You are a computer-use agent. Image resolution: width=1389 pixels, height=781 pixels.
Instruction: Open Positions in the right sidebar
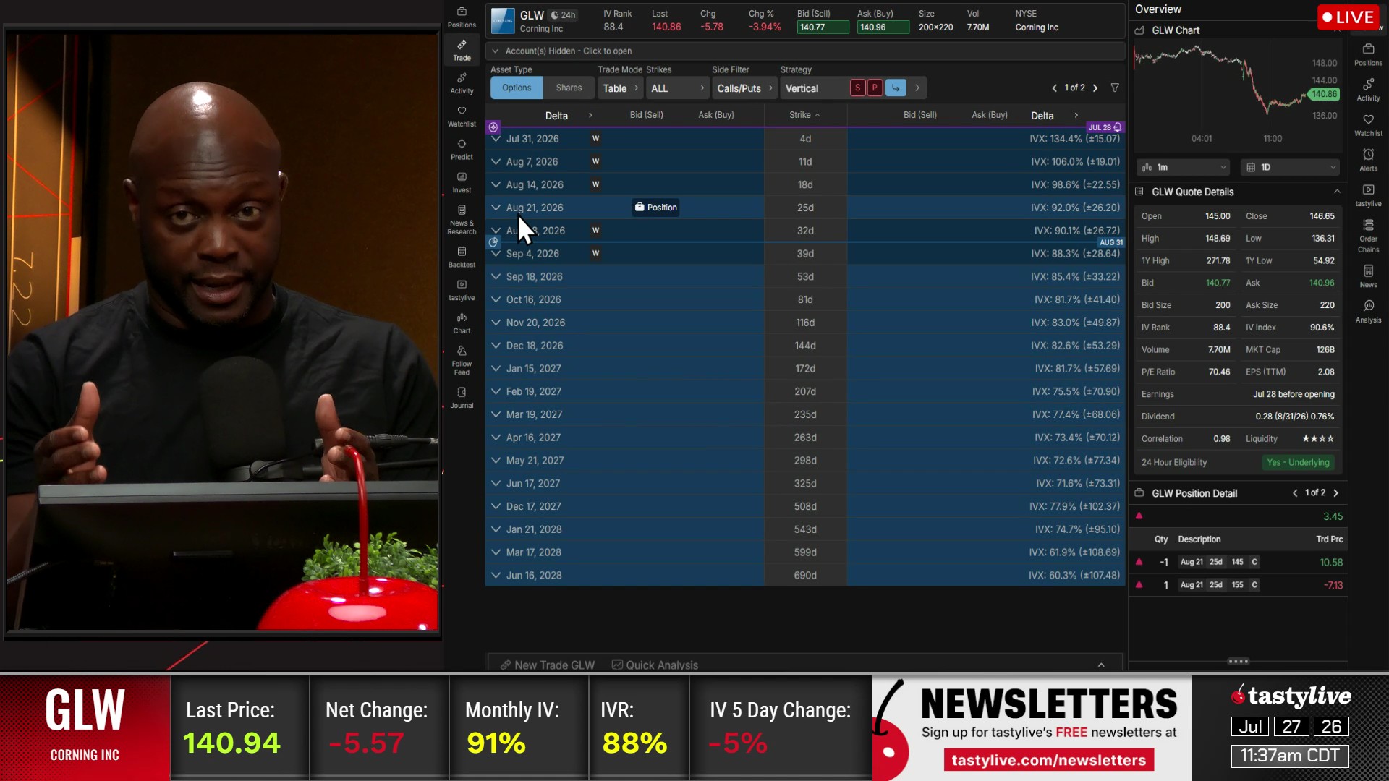(x=1368, y=55)
